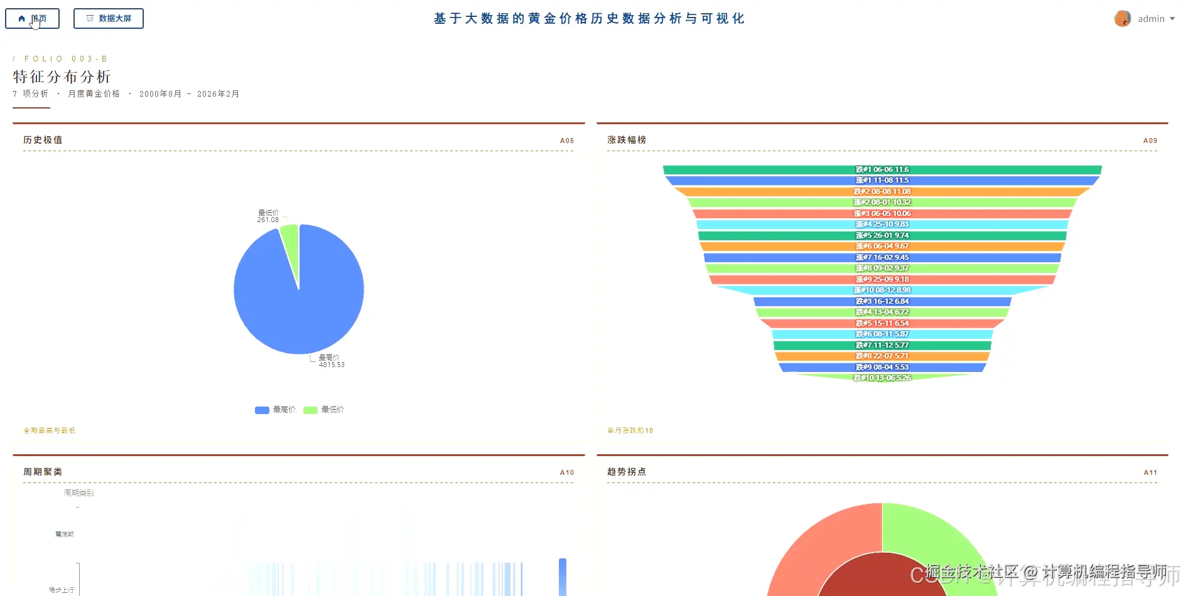The width and height of the screenshot is (1183, 596).
Task: Click the 涨跌幅榜 panel title
Action: coord(627,140)
